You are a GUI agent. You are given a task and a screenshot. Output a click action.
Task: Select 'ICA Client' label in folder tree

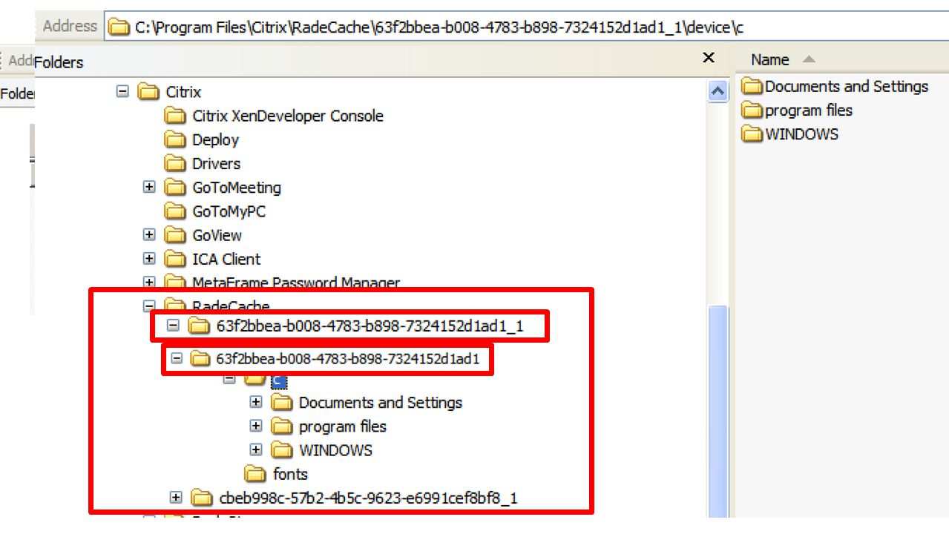pyautogui.click(x=226, y=259)
